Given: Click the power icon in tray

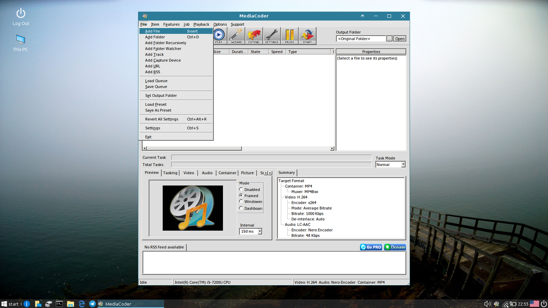Looking at the screenshot, I should coord(544,304).
